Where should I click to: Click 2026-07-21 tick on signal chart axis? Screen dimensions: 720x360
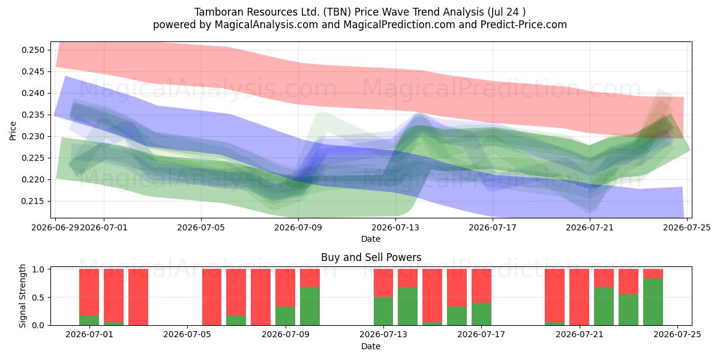click(580, 335)
